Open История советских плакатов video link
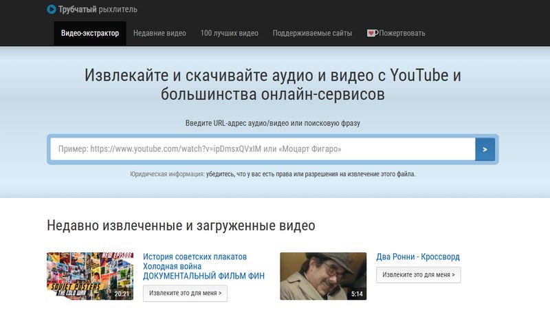The width and height of the screenshot is (550, 317). coord(203,266)
